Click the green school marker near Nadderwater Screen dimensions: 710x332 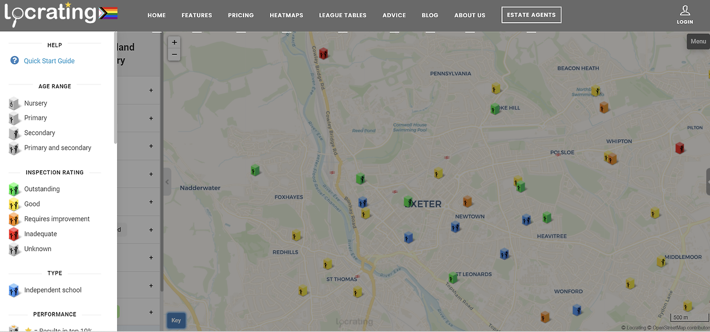coord(255,170)
